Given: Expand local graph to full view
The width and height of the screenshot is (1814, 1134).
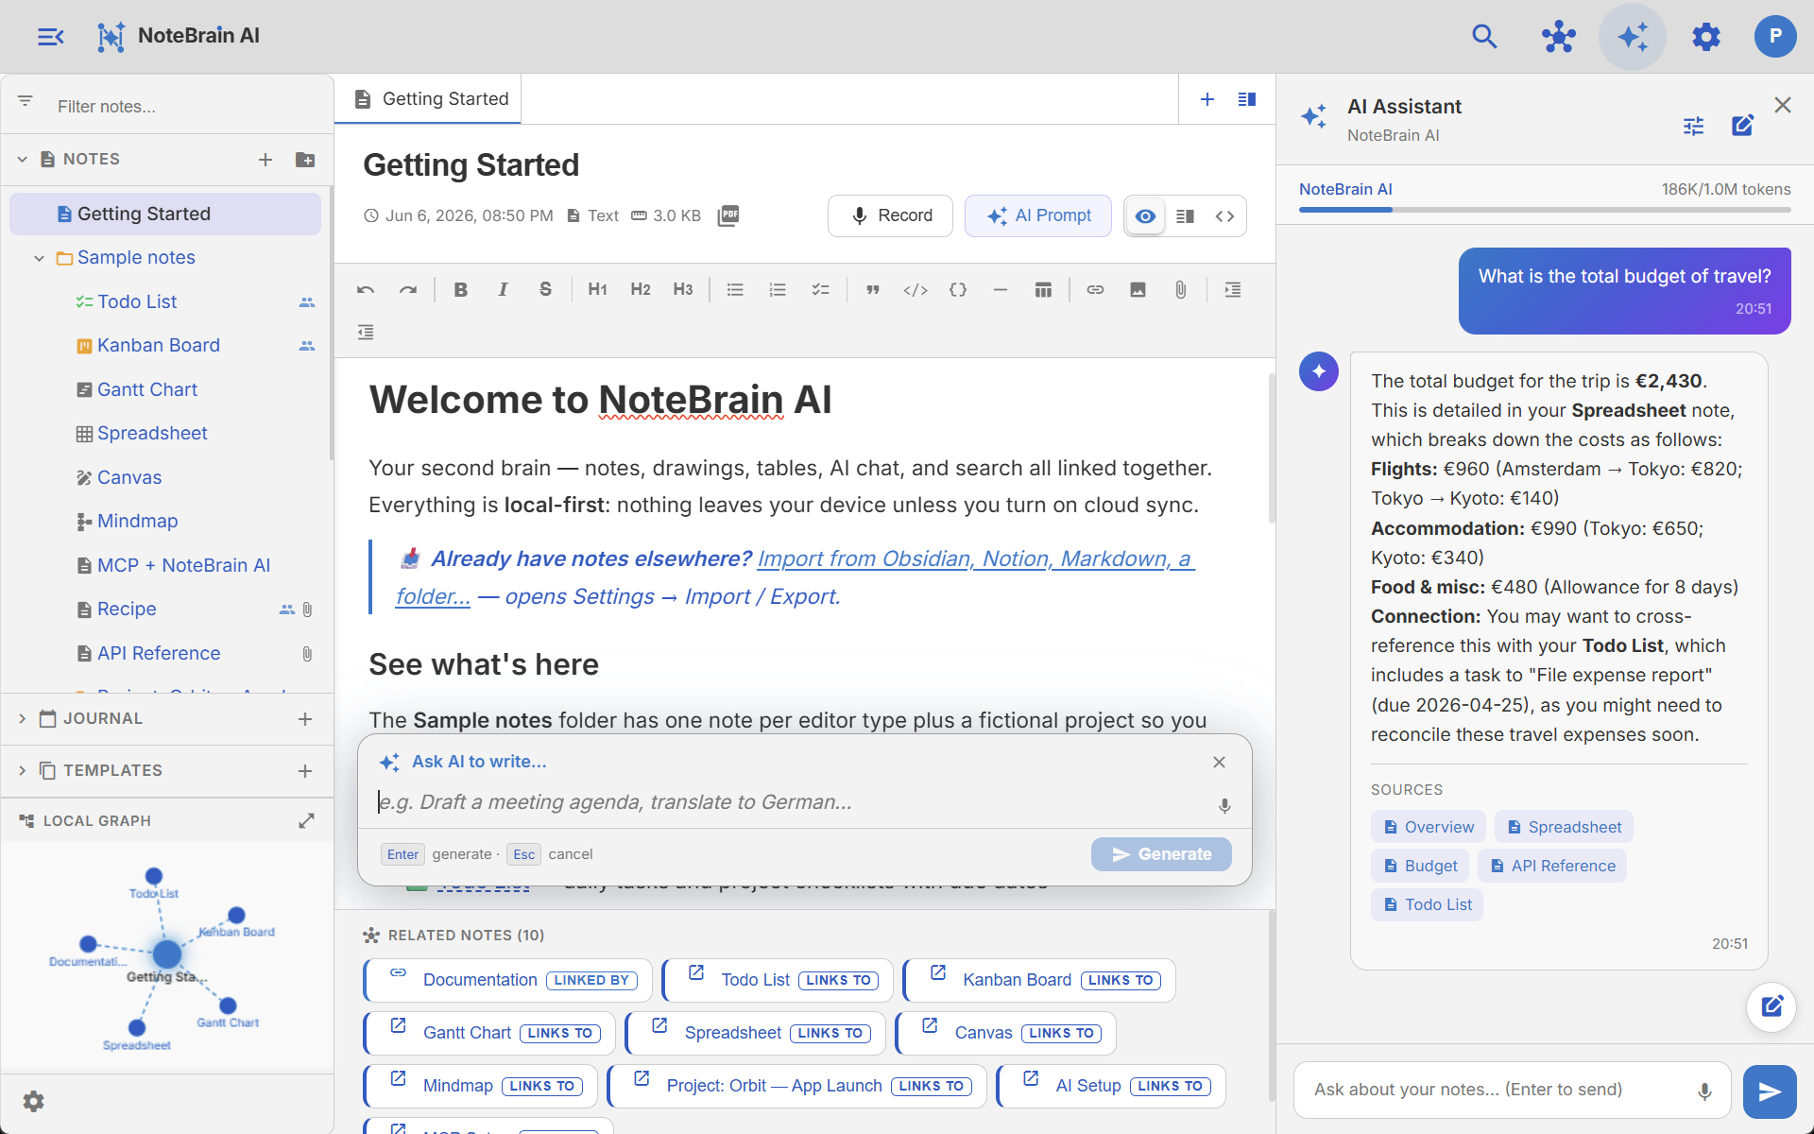Looking at the screenshot, I should coord(306,821).
